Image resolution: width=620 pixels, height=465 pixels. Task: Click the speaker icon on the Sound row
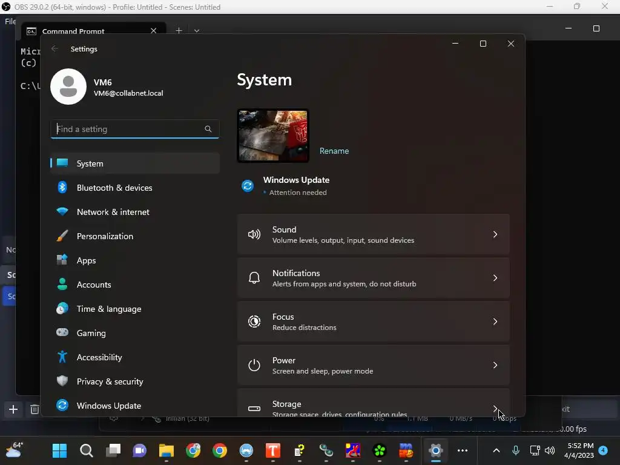(254, 234)
